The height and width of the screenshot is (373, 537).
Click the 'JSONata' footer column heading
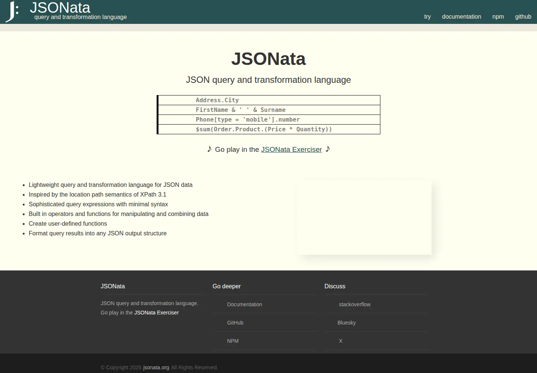[x=113, y=286]
